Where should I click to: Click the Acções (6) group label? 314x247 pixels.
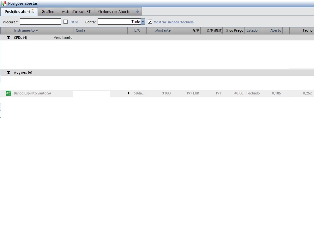pyautogui.click(x=23, y=72)
